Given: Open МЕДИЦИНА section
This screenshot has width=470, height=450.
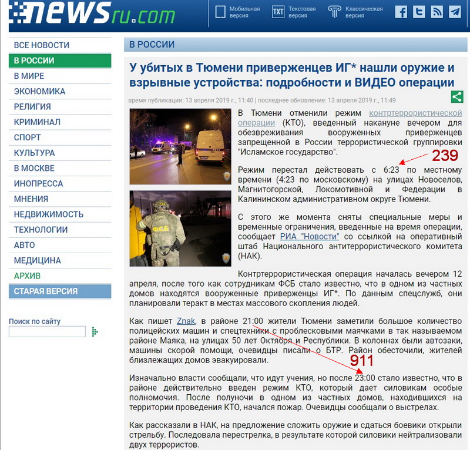Looking at the screenshot, I should (60, 260).
